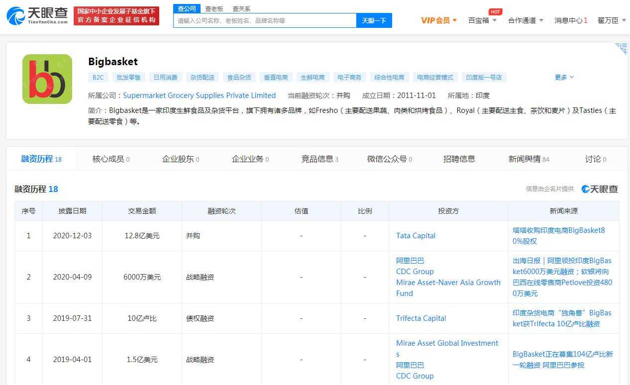
Task: Switch to 新闻舆情 tab
Action: coord(529,159)
